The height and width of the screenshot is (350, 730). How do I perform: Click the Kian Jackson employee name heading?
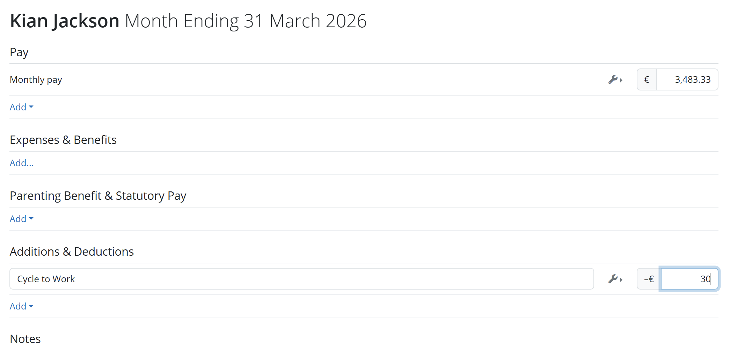click(65, 21)
